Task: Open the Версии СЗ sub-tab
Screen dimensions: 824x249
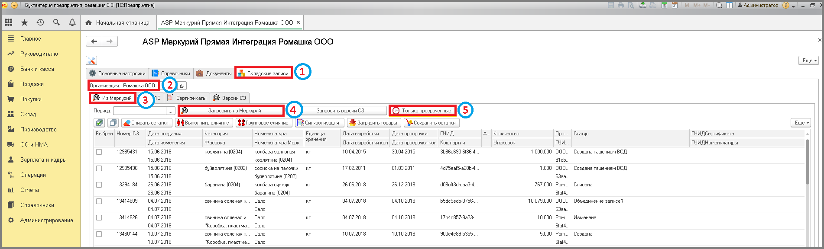Action: (230, 98)
